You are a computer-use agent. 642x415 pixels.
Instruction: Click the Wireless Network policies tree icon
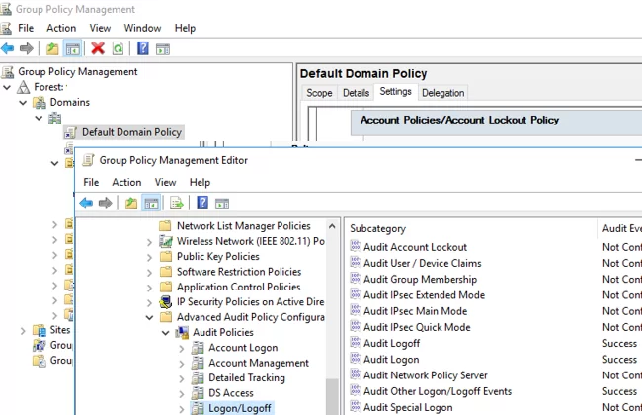pyautogui.click(x=165, y=241)
